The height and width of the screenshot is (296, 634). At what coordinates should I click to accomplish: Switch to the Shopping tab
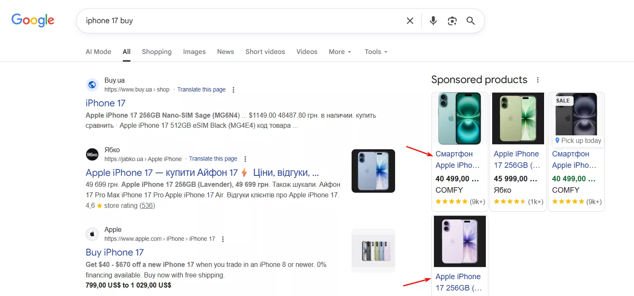tap(157, 52)
